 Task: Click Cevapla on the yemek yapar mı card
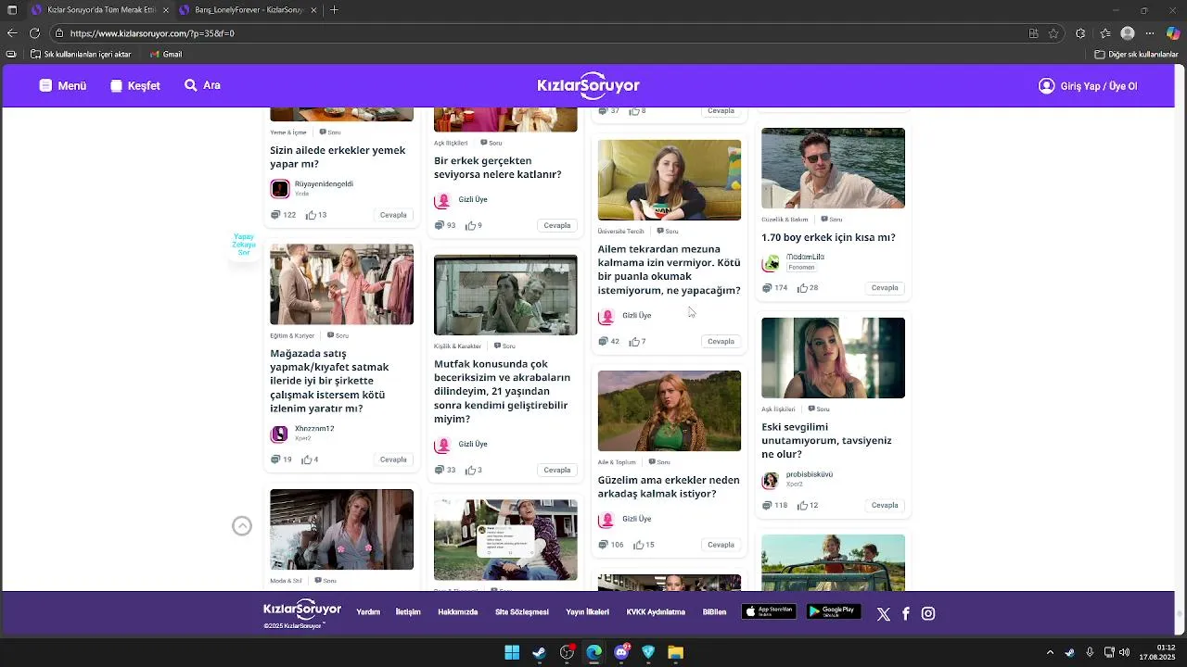(x=393, y=215)
